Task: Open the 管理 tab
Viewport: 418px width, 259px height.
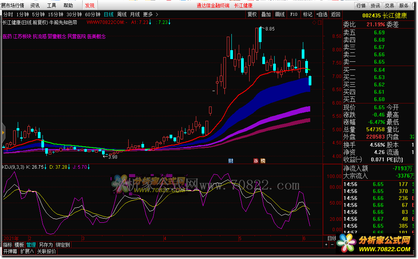Action: click(x=31, y=245)
